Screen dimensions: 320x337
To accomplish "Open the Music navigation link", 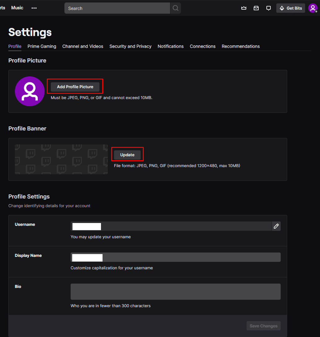I will pyautogui.click(x=17, y=8).
